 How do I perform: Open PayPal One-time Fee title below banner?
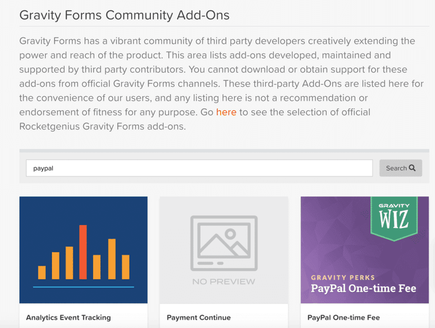[344, 317]
